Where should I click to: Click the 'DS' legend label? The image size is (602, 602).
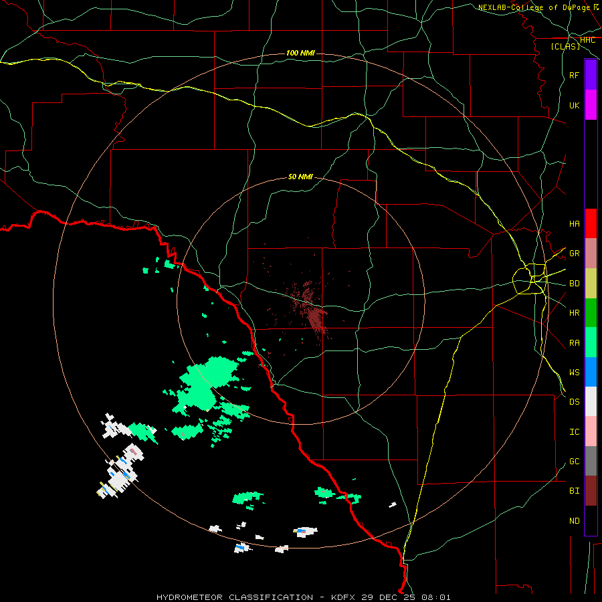[x=574, y=402]
